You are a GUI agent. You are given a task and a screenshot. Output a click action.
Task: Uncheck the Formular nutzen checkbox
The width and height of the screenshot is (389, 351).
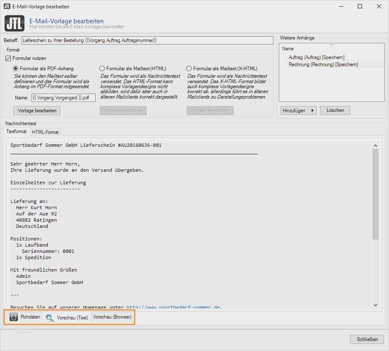click(x=8, y=58)
